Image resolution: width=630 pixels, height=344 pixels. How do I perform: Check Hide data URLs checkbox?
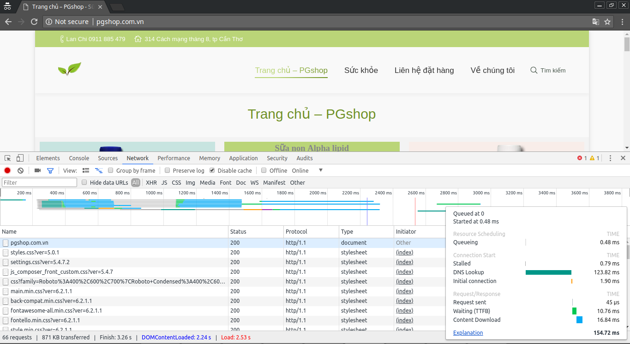(x=84, y=182)
